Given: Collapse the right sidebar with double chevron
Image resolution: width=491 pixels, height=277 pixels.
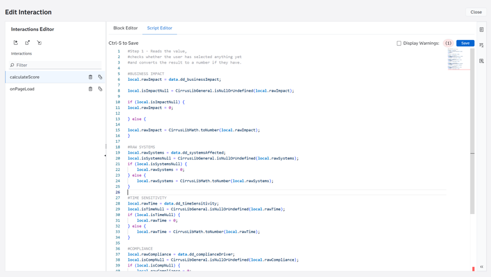Looking at the screenshot, I should click(482, 267).
